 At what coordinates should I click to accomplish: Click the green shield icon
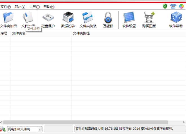click(x=165, y=6)
